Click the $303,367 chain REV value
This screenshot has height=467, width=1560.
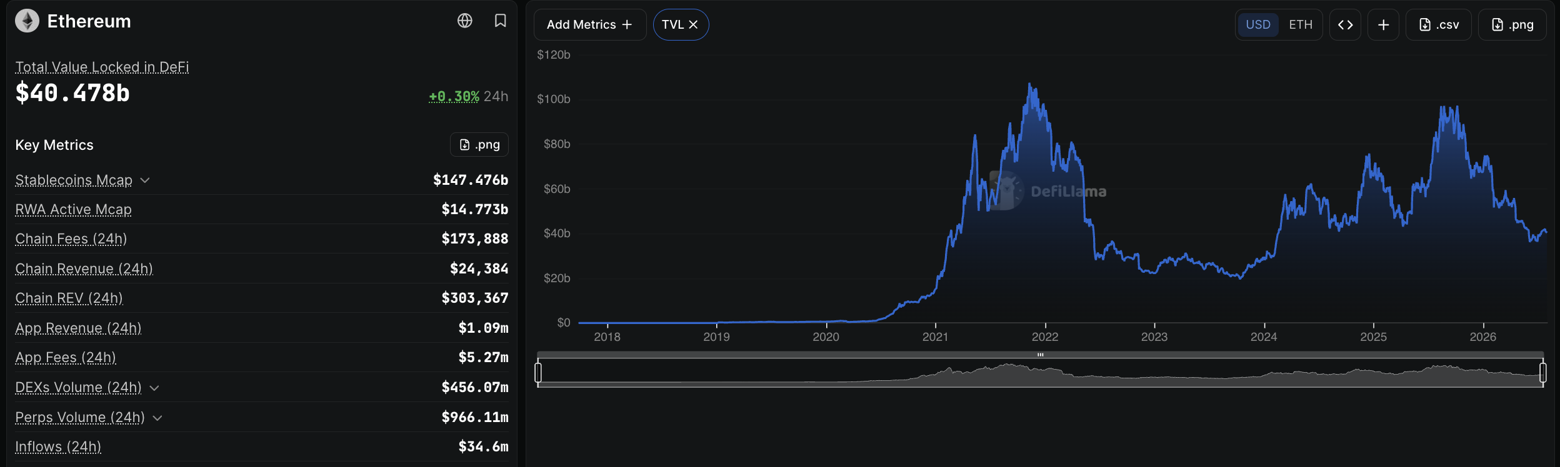[475, 298]
